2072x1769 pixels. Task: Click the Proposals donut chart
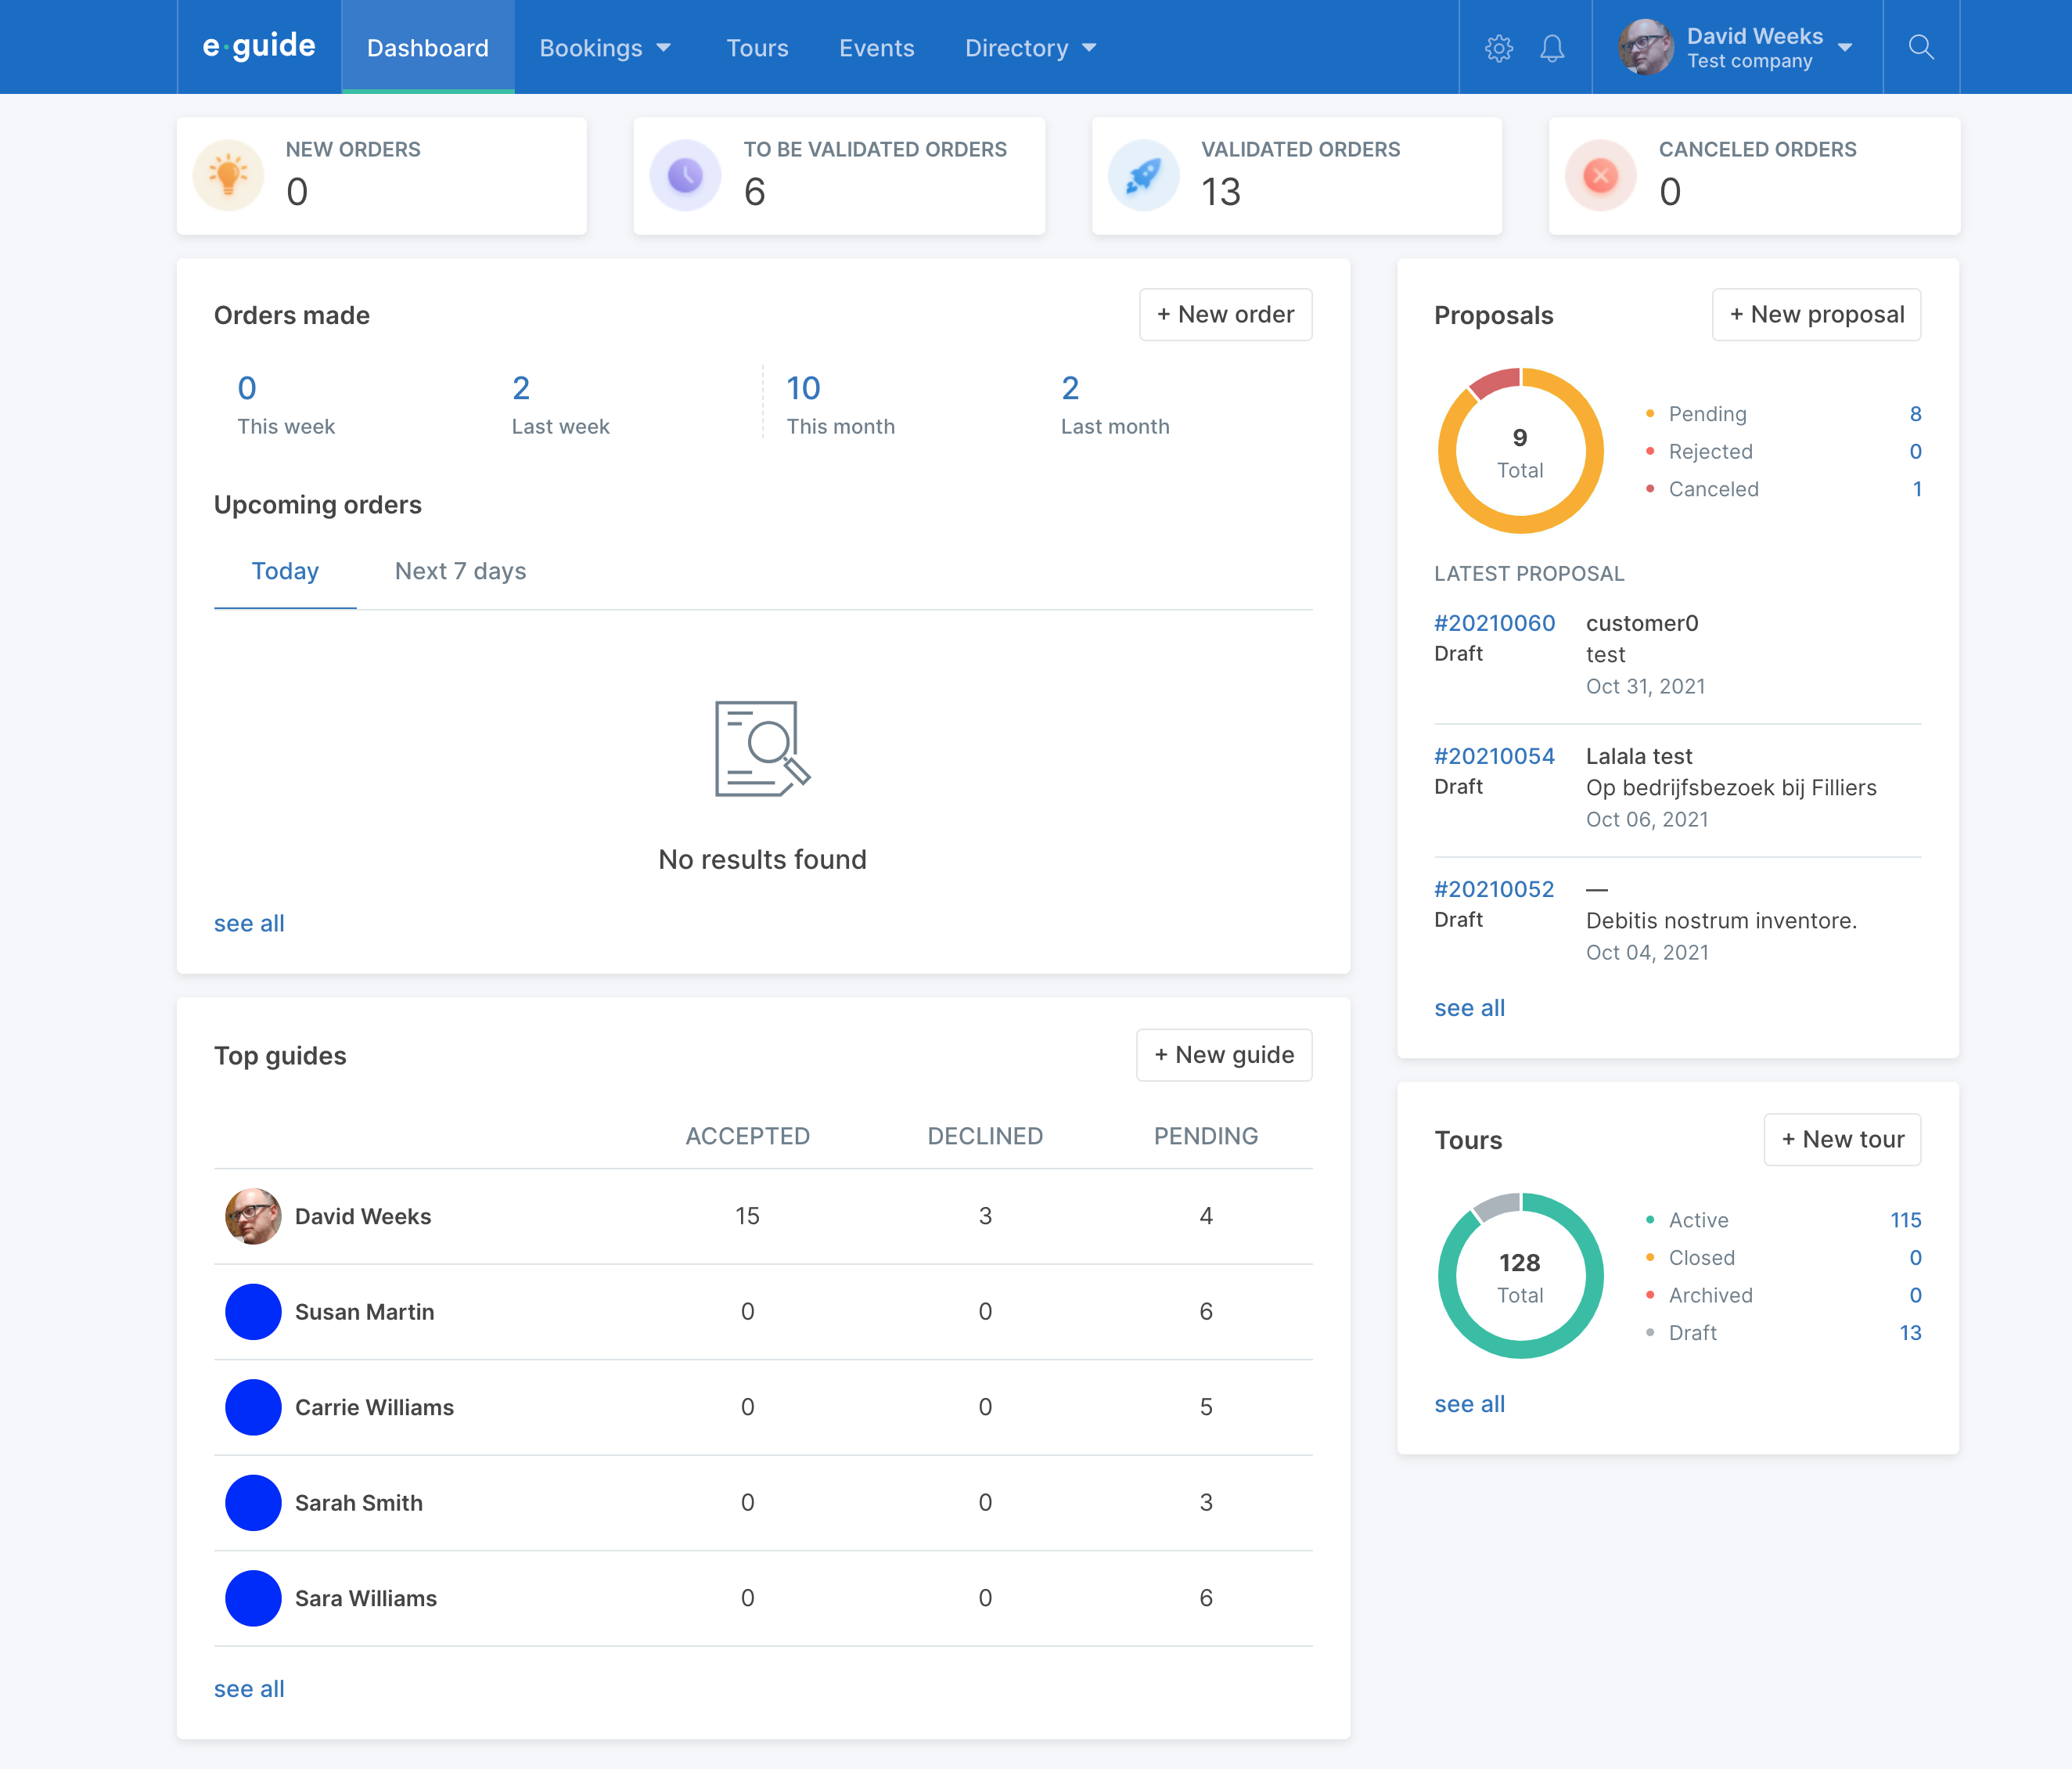coord(1520,450)
